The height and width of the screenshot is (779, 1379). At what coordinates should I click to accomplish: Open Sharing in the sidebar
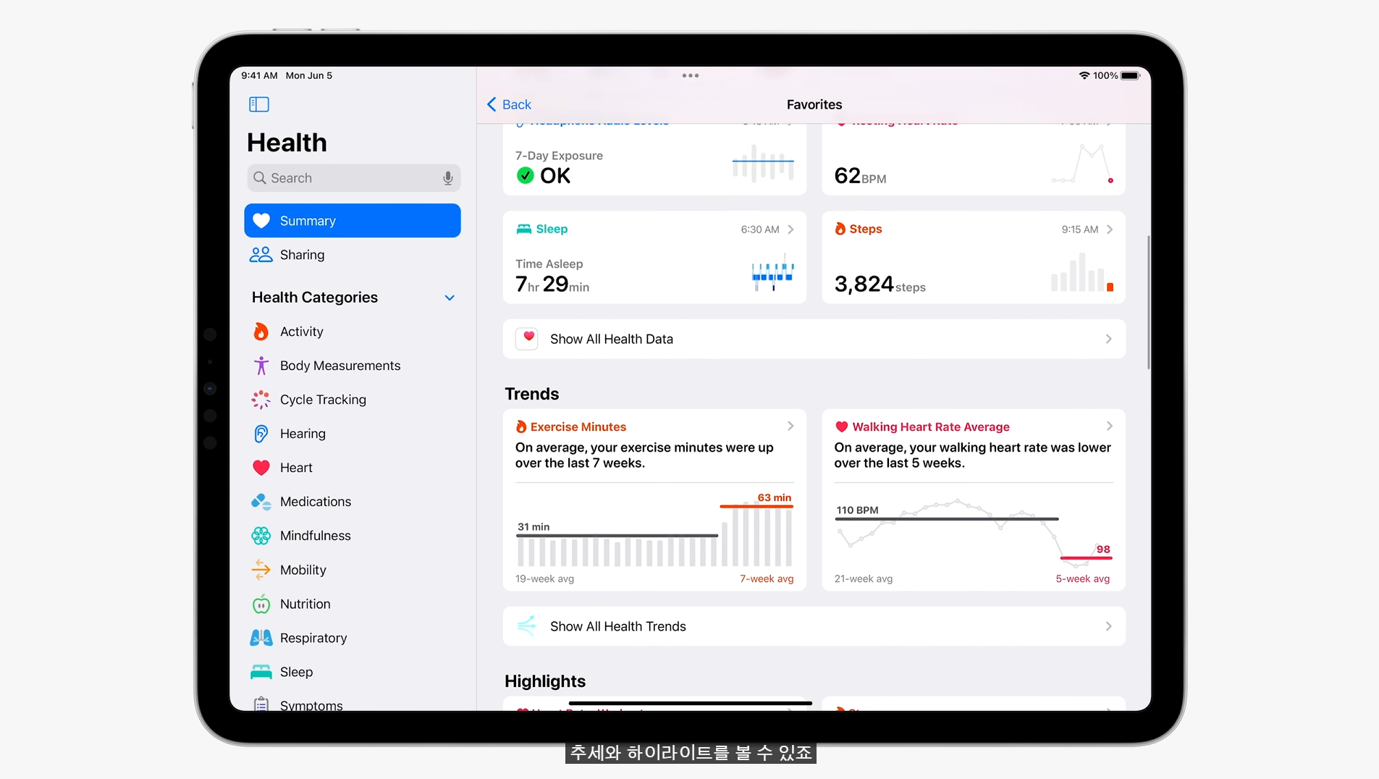pos(353,255)
